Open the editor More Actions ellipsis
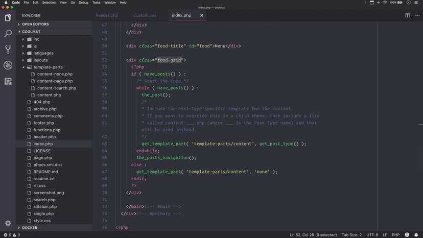 [x=416, y=15]
